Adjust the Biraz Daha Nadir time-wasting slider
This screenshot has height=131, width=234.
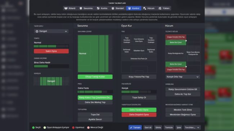(51, 66)
